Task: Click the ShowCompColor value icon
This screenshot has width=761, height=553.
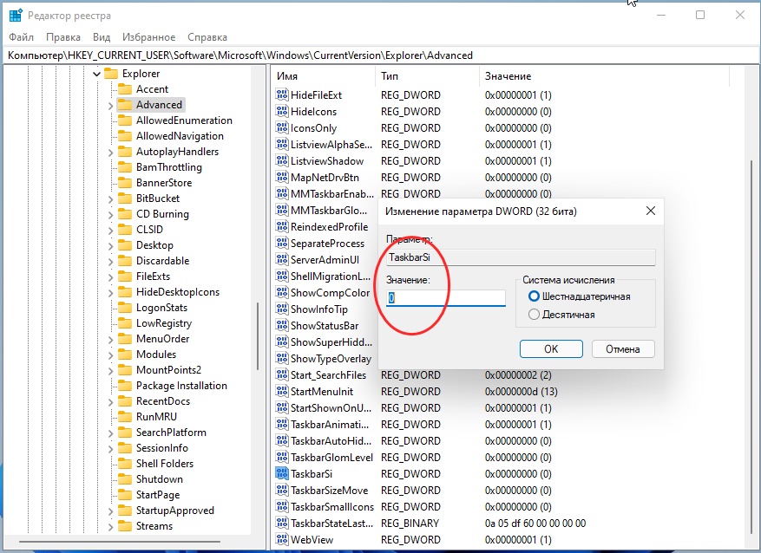Action: click(x=281, y=292)
